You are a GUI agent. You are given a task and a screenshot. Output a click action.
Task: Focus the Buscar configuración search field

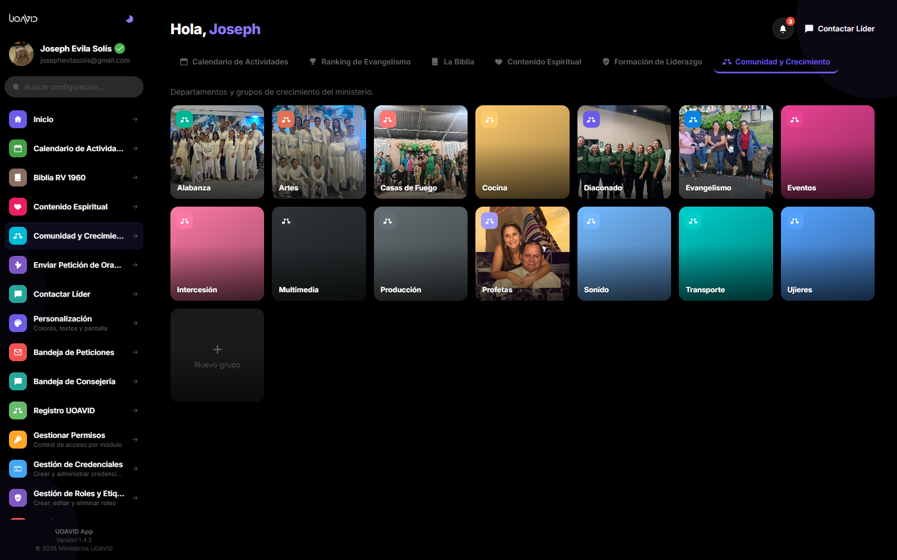[x=74, y=87]
